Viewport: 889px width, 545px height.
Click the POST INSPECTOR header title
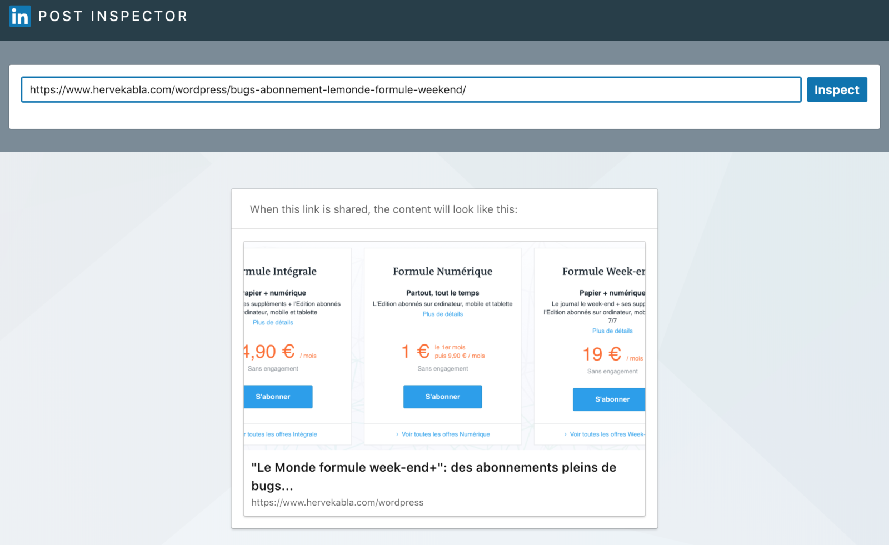coord(113,16)
